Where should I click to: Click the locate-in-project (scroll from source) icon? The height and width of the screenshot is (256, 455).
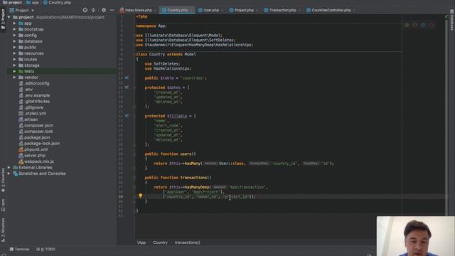pyautogui.click(x=85, y=10)
